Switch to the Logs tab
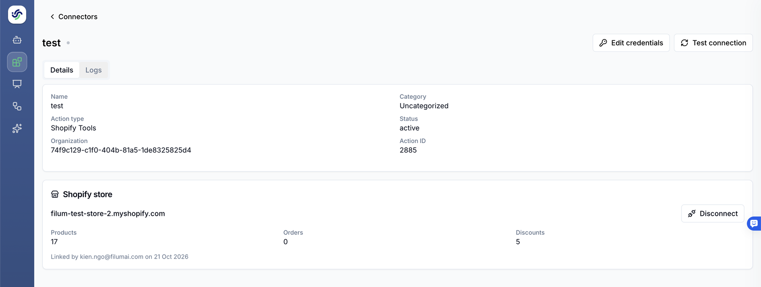 [x=94, y=70]
